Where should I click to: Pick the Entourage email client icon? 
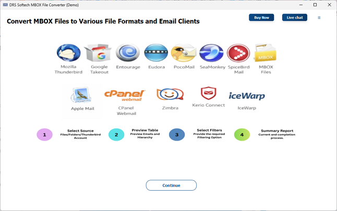[128, 53]
